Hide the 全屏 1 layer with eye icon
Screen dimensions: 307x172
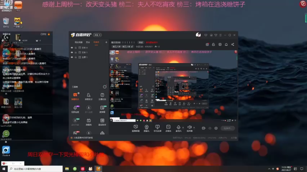(x=72, y=57)
